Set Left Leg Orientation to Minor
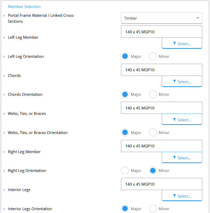The width and height of the screenshot is (210, 213). pyautogui.click(x=153, y=56)
